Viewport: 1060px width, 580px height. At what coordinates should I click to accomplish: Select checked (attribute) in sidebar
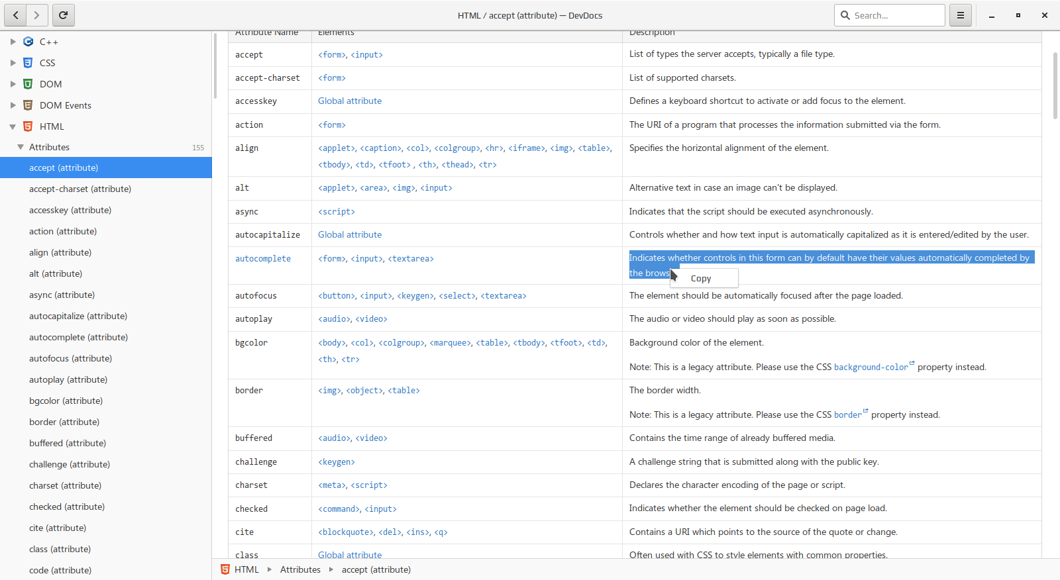pyautogui.click(x=106, y=507)
